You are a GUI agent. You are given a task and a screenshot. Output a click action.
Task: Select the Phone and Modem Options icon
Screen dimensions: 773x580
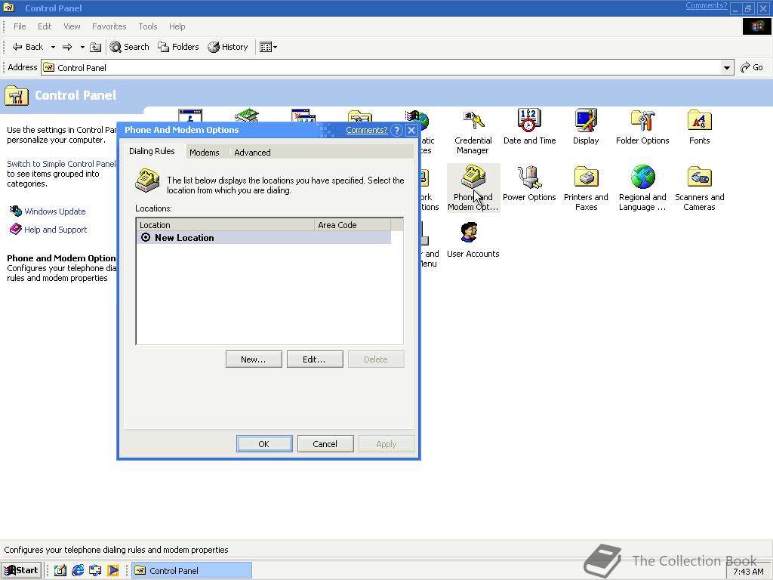tap(473, 188)
